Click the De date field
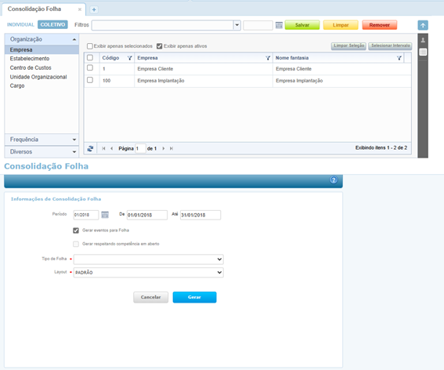The width and height of the screenshot is (444, 370). (x=147, y=215)
